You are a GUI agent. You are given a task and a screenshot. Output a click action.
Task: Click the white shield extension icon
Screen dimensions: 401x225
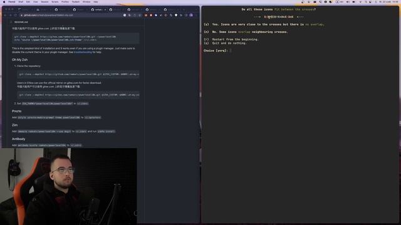(176, 15)
